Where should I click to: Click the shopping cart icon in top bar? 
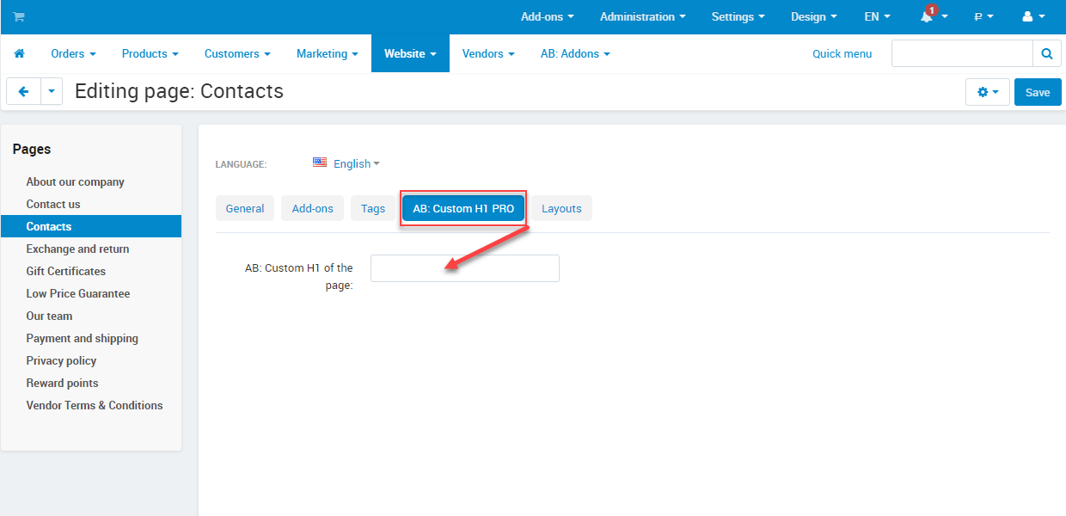click(x=19, y=17)
